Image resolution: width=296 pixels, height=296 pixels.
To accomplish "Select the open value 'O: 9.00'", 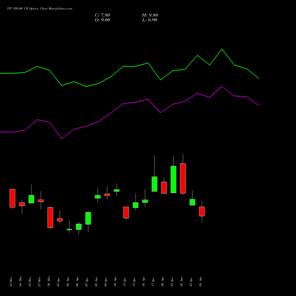I will pyautogui.click(x=102, y=20).
